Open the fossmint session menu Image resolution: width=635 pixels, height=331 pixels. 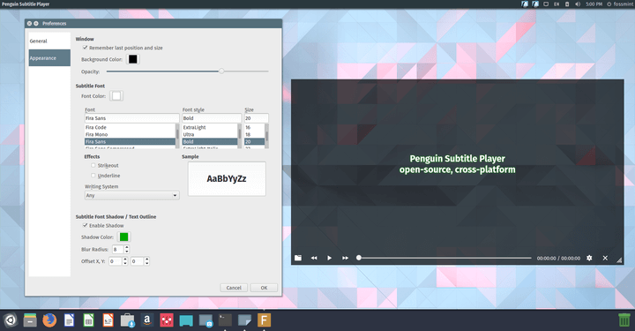point(620,4)
